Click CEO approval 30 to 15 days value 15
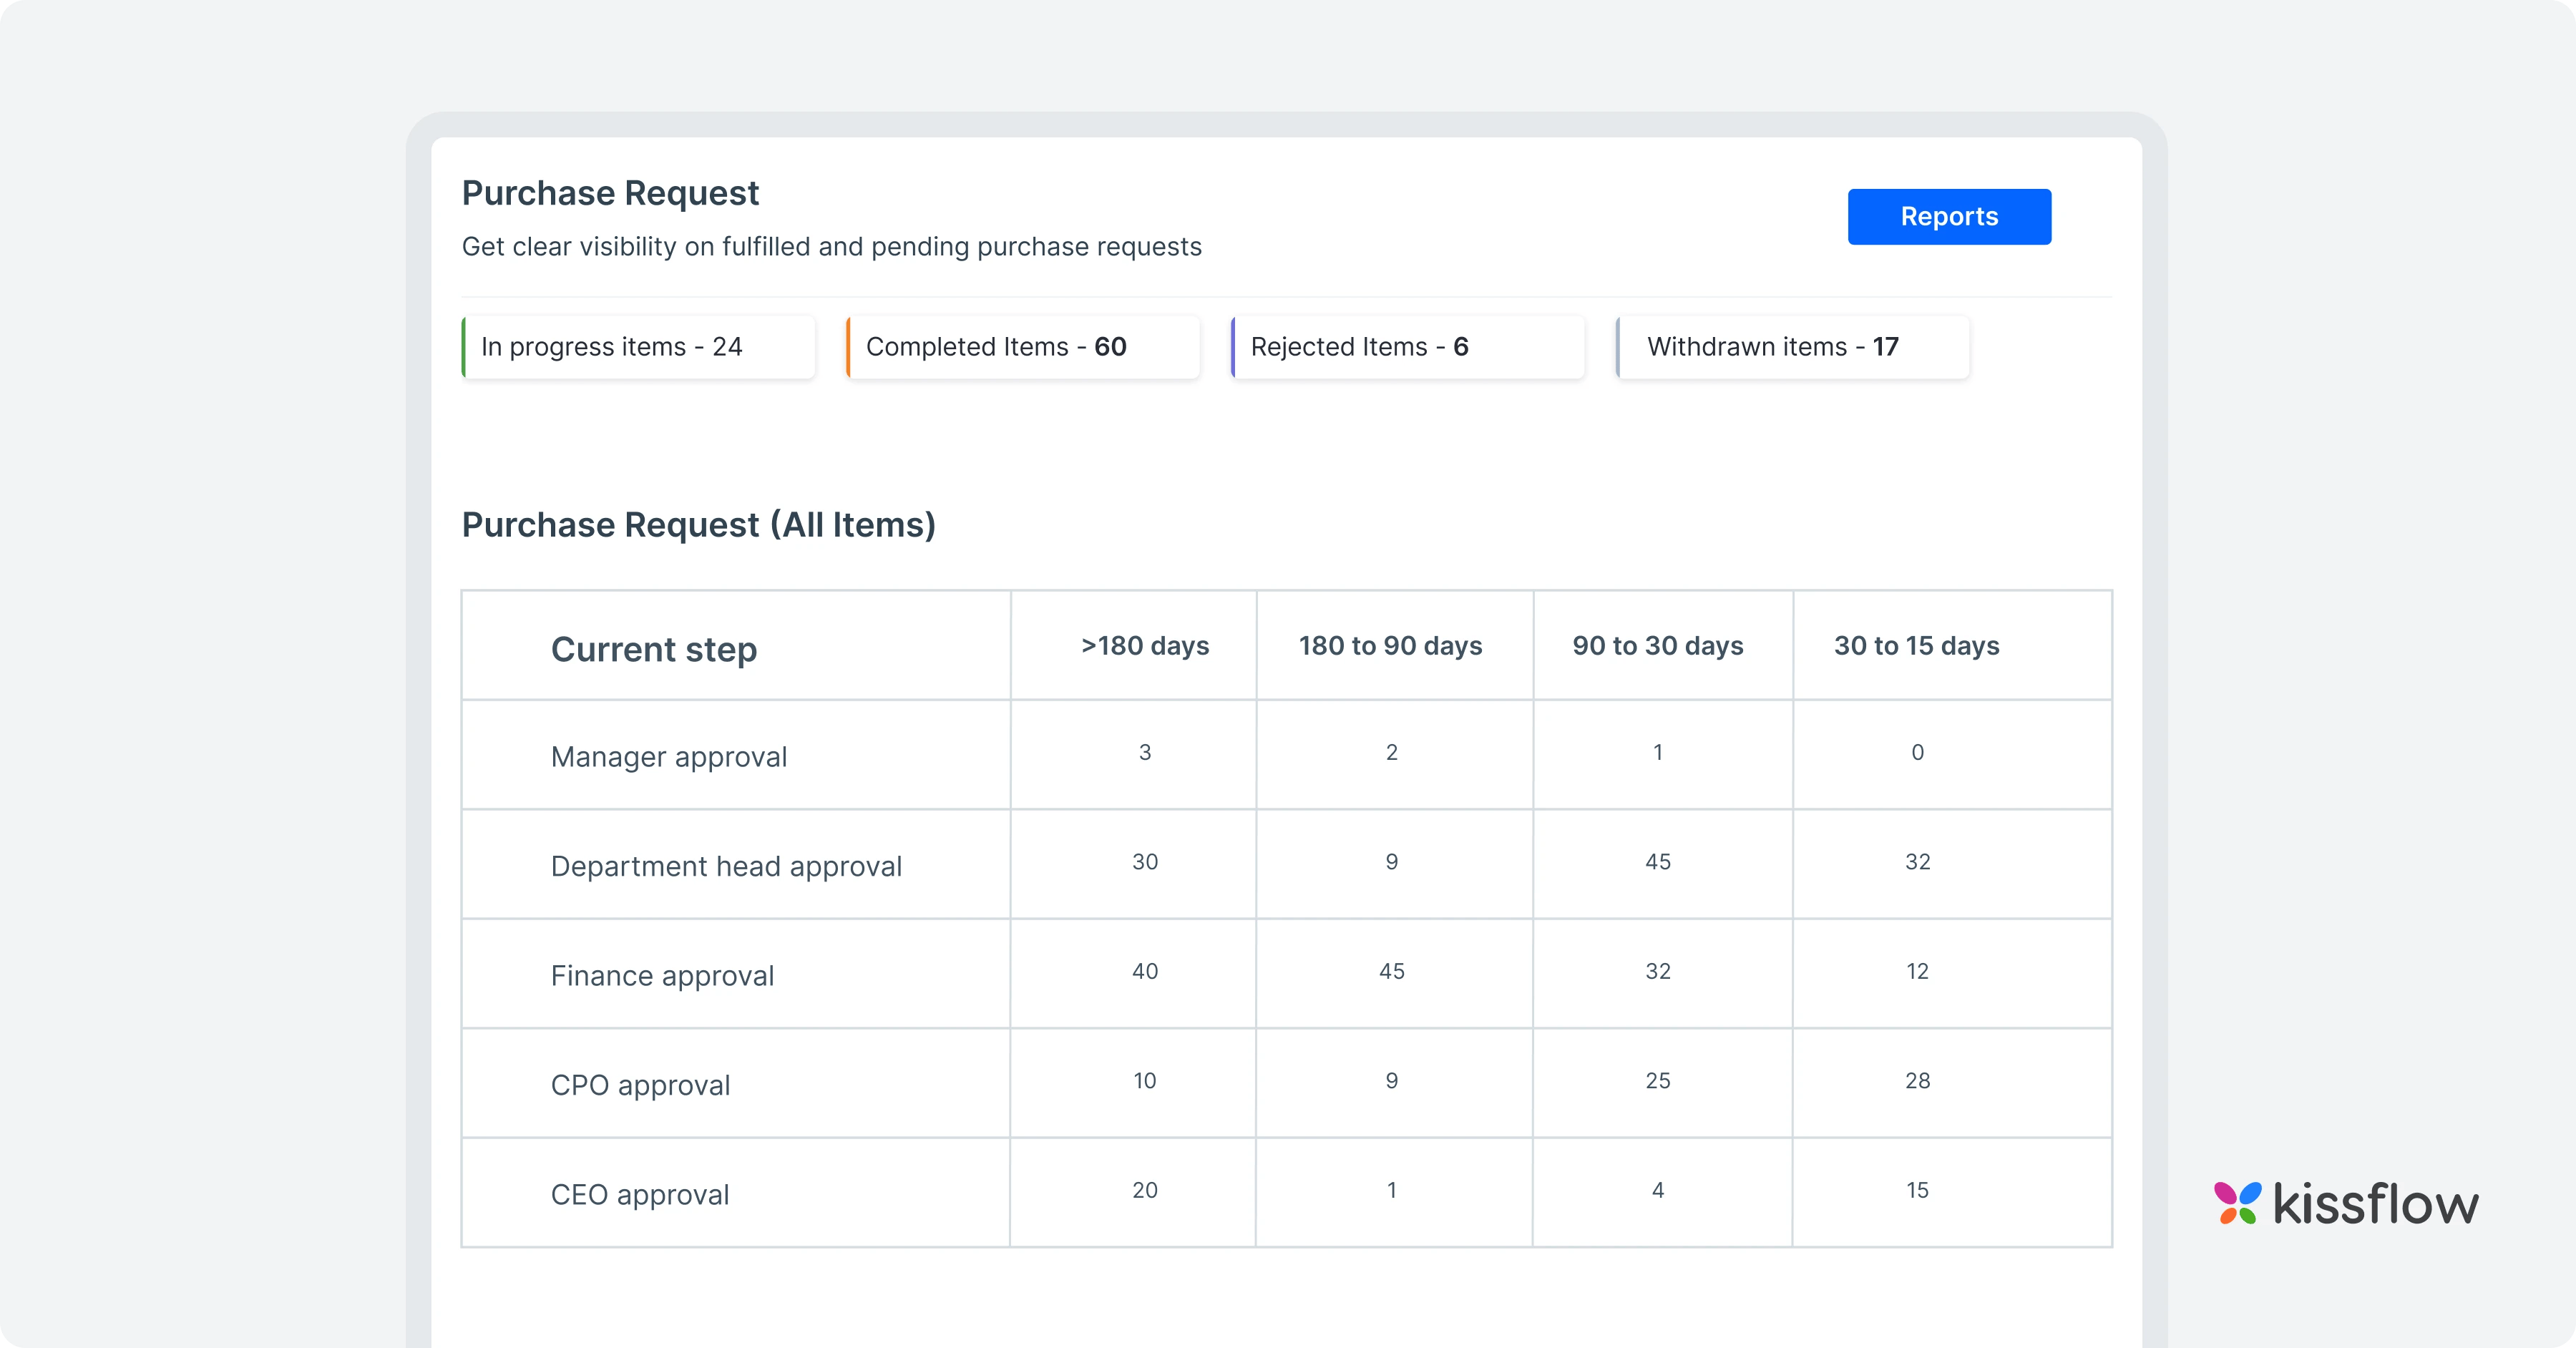This screenshot has width=2576, height=1348. [x=1917, y=1190]
